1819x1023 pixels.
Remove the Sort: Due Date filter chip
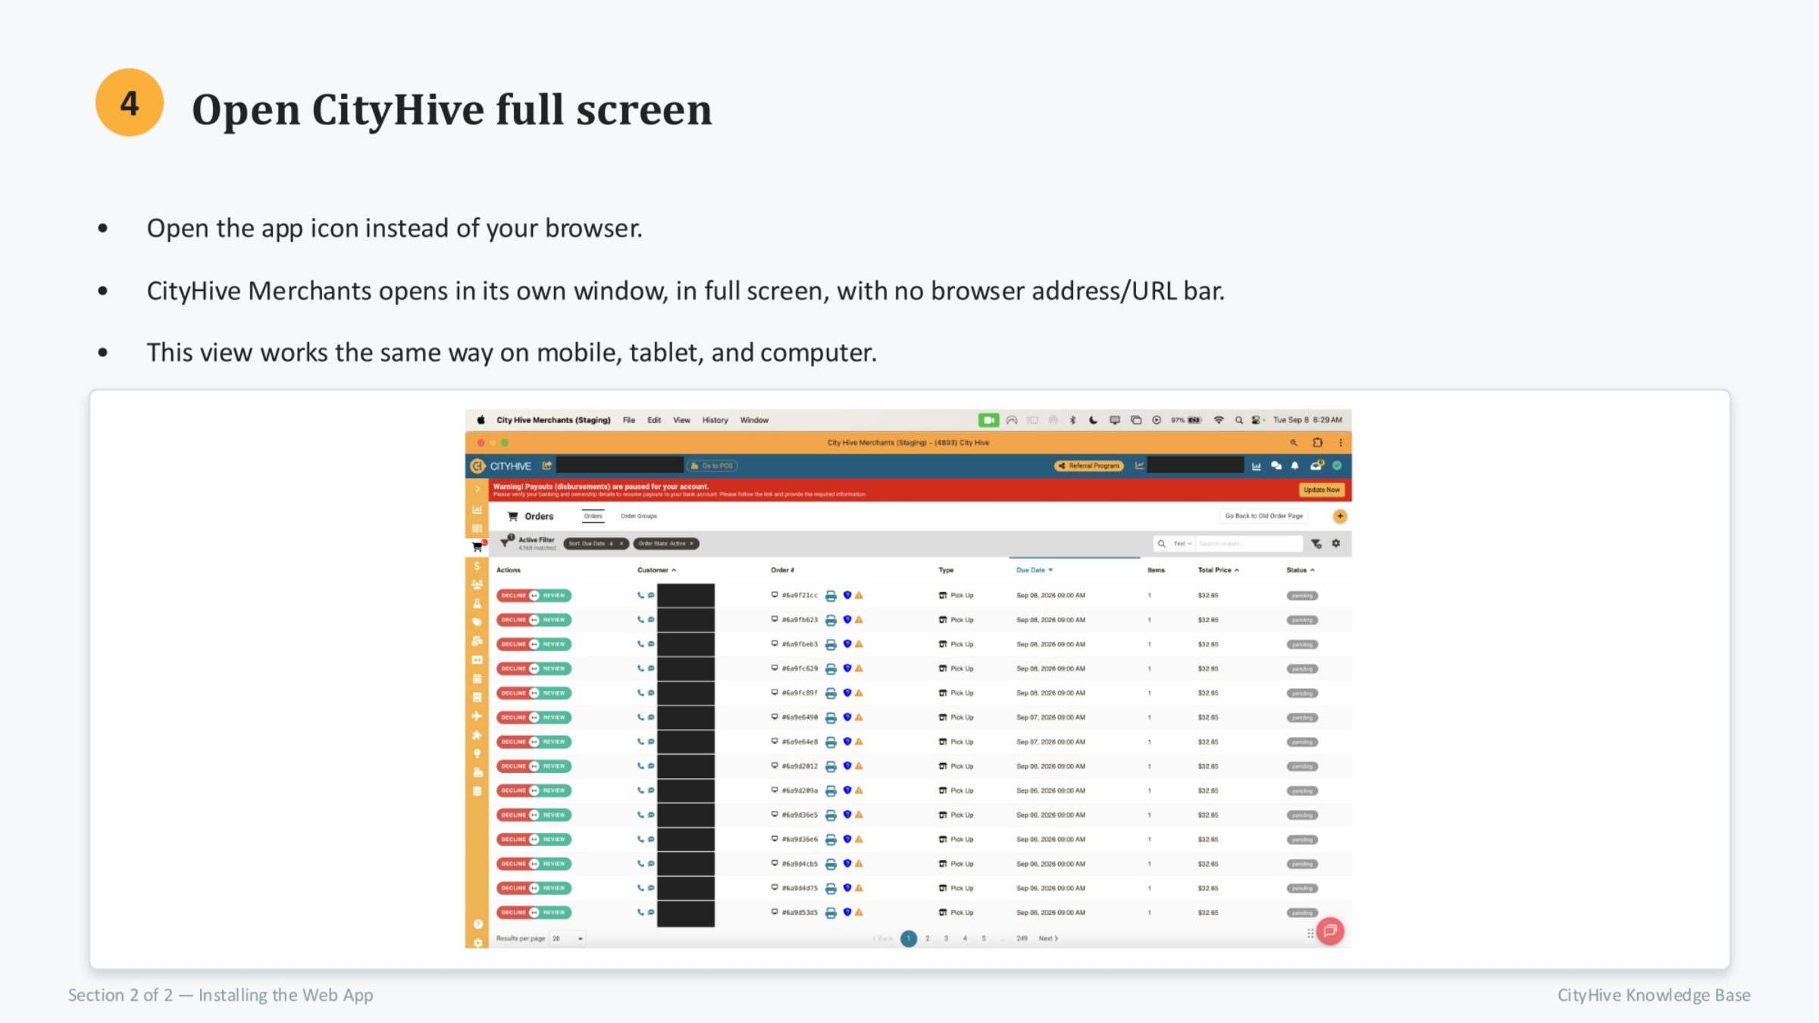(621, 543)
